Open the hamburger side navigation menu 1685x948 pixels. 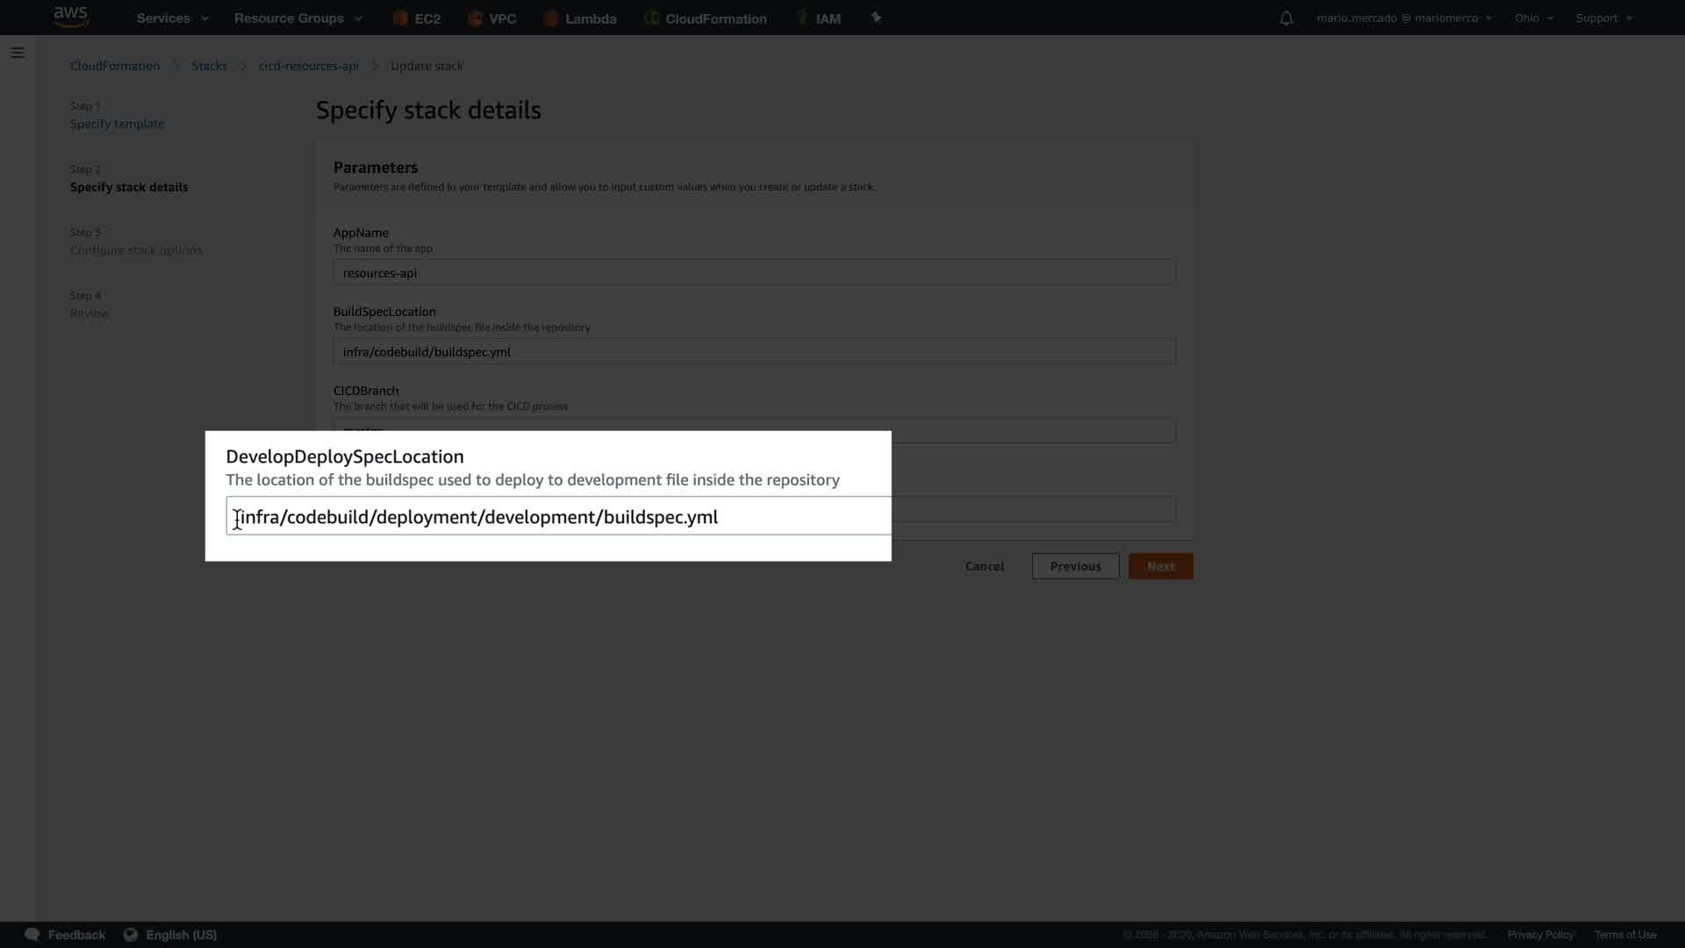pos(18,53)
